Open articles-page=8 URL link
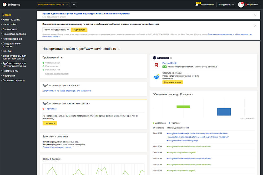Viewport: 263px width, 175px height. (x=182, y=171)
